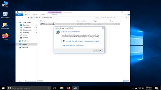Viewport: 161px width, 90px height.
Task: Open Firefox from taskbar
Action: pos(69,88)
